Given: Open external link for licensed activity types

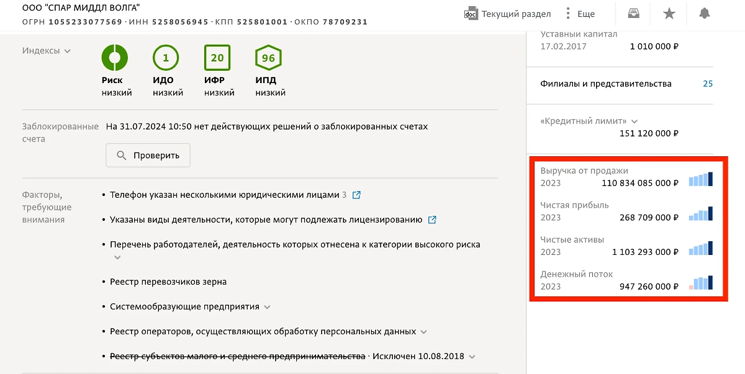Looking at the screenshot, I should click(x=433, y=220).
